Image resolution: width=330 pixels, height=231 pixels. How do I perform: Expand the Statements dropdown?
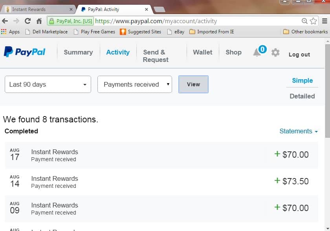coord(299,131)
